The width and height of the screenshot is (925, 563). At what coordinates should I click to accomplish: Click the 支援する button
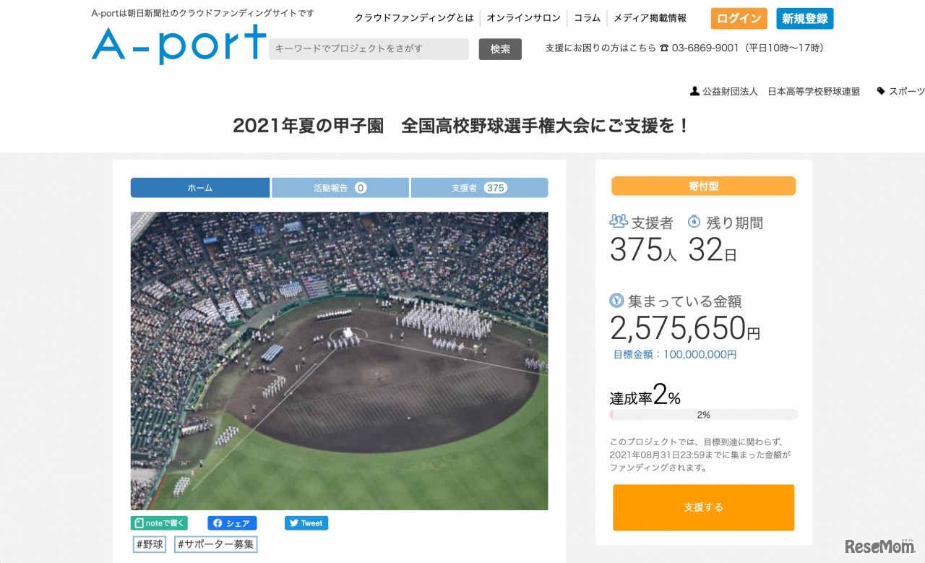click(x=702, y=507)
